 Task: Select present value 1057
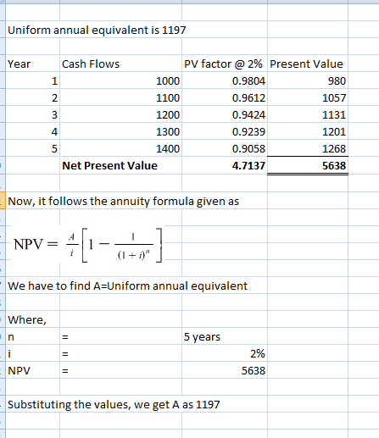pyautogui.click(x=334, y=98)
